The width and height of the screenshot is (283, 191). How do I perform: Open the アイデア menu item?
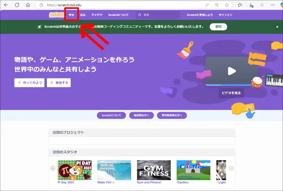(97, 15)
